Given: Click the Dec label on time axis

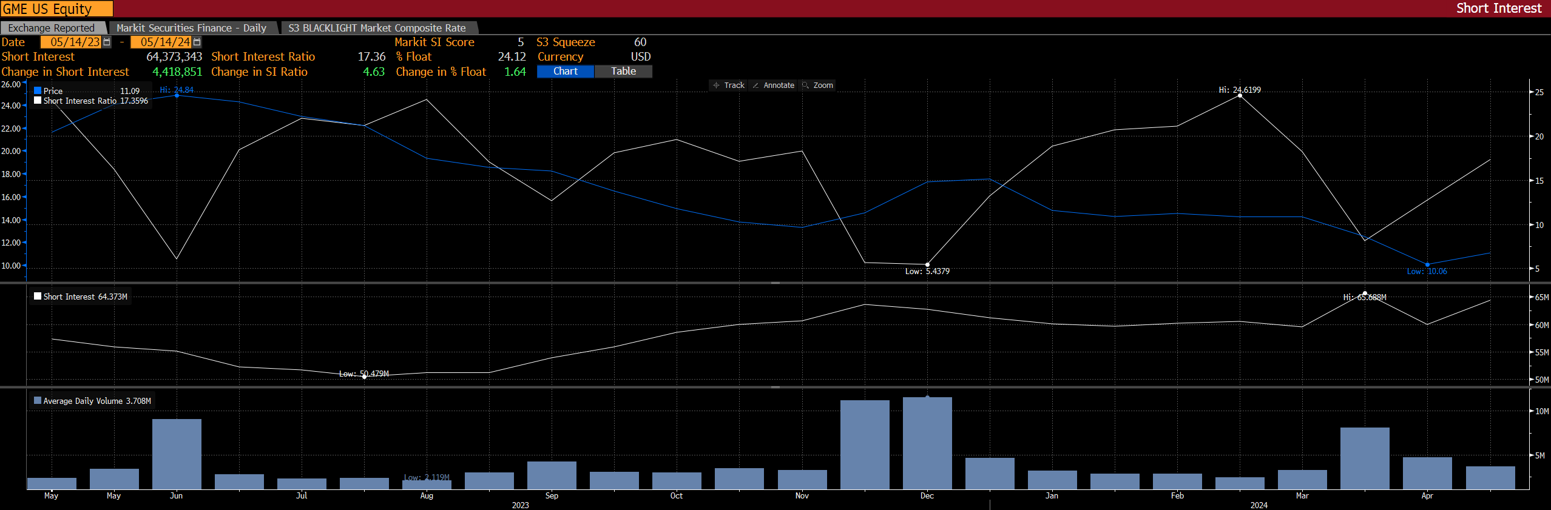Looking at the screenshot, I should [x=927, y=495].
